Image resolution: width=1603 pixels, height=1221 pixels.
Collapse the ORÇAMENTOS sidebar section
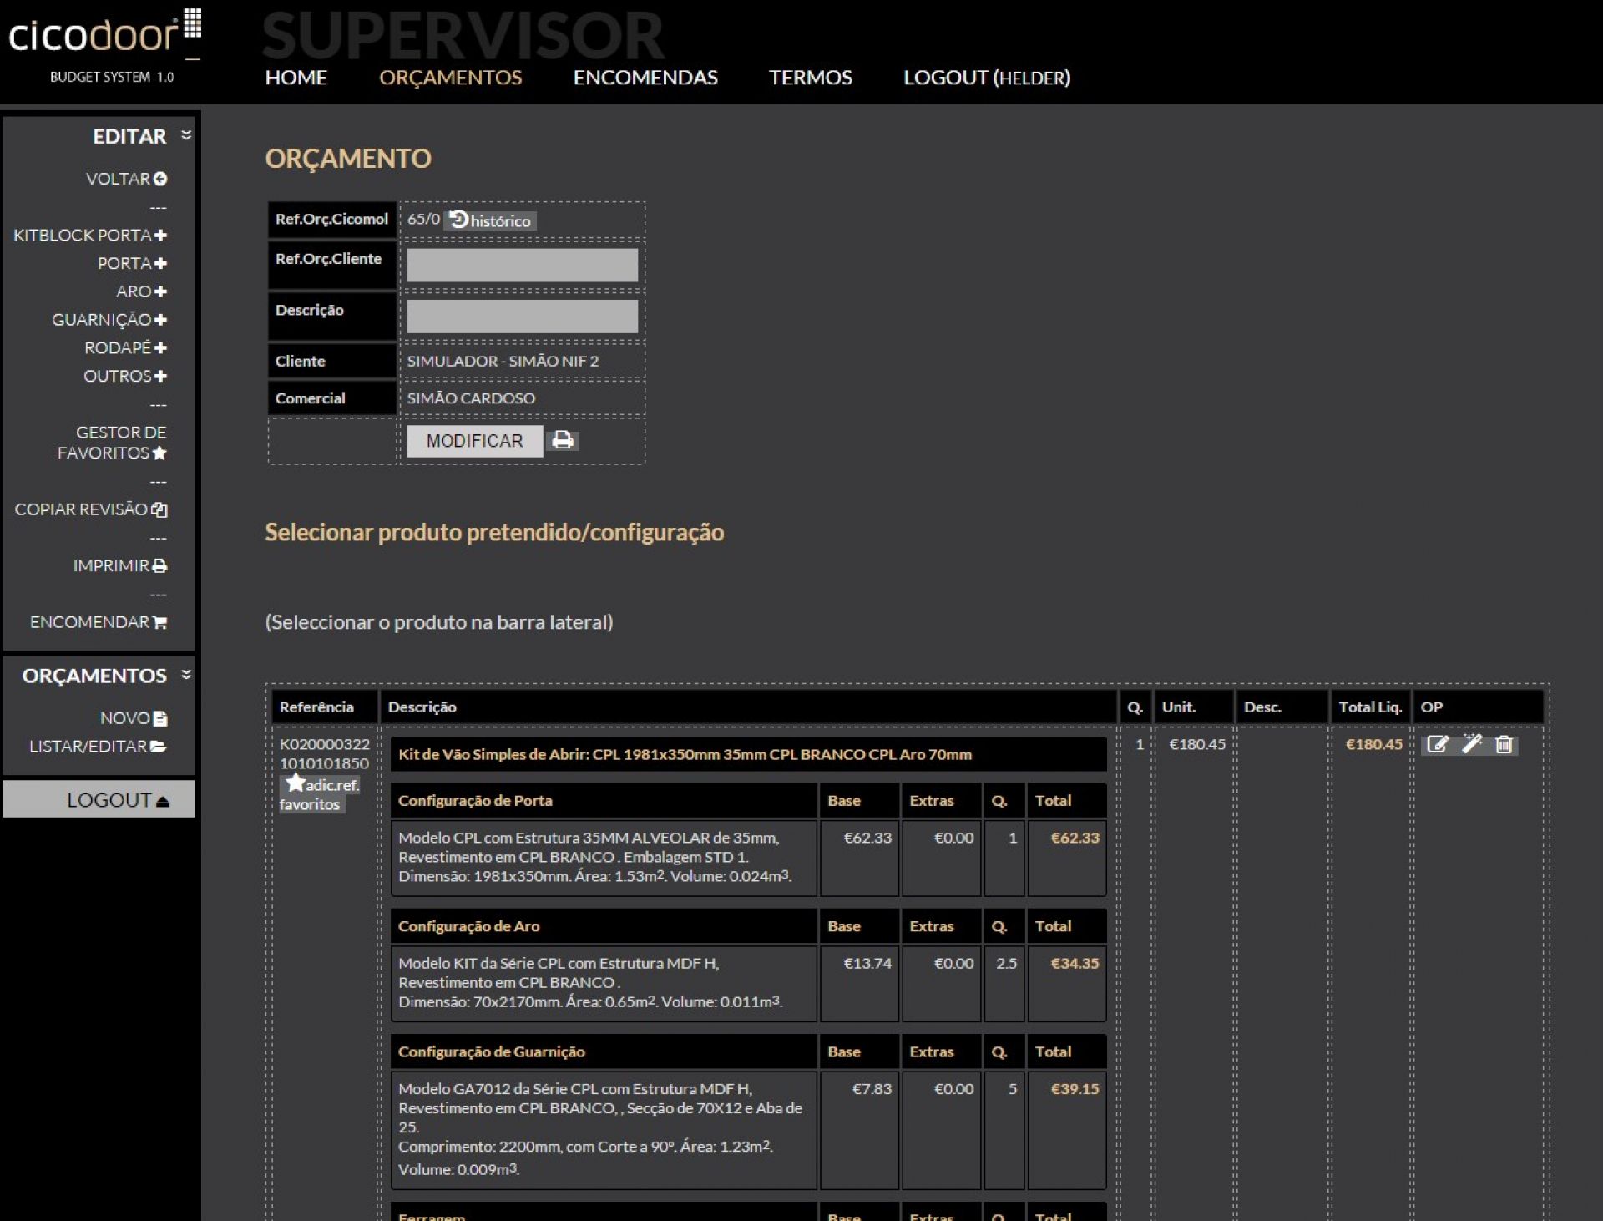coord(186,675)
